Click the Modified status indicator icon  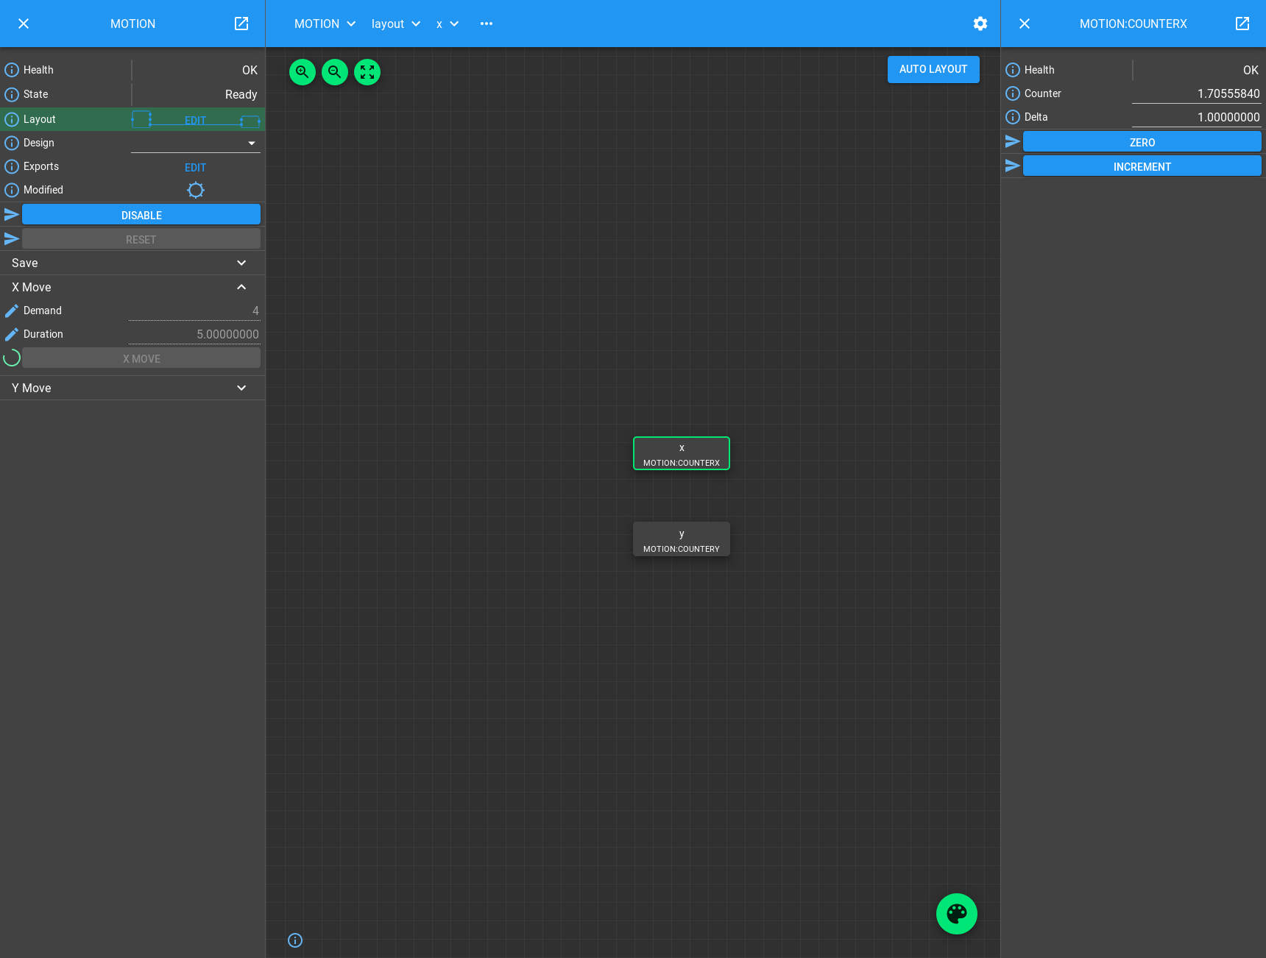(x=196, y=190)
